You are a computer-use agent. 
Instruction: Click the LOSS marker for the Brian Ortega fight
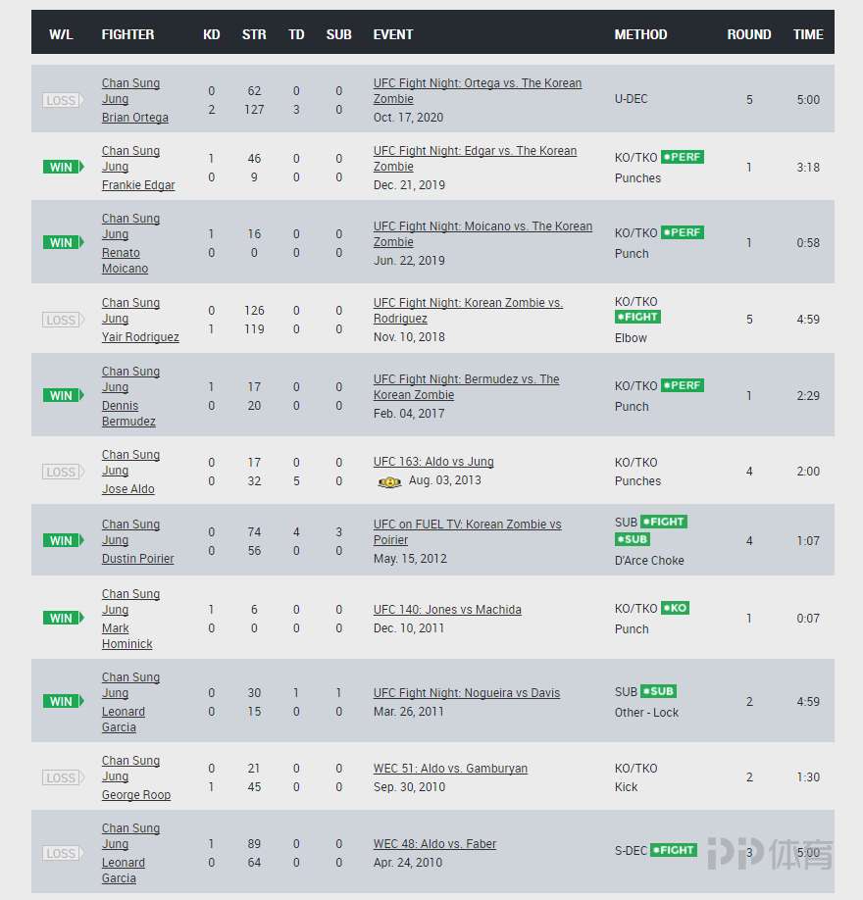tap(63, 100)
